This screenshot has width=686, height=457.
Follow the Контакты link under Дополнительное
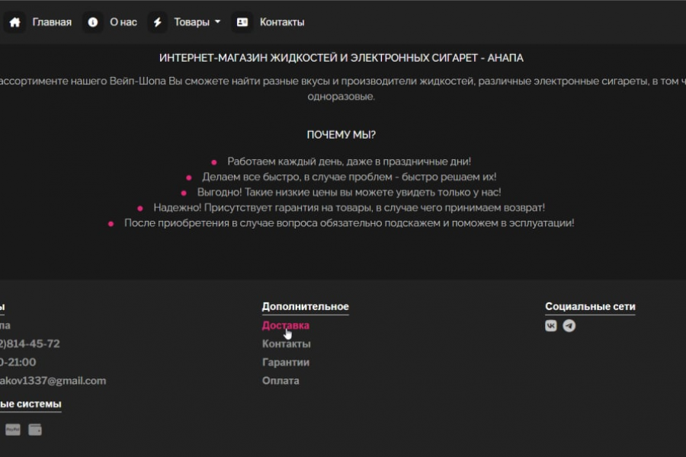tap(287, 344)
